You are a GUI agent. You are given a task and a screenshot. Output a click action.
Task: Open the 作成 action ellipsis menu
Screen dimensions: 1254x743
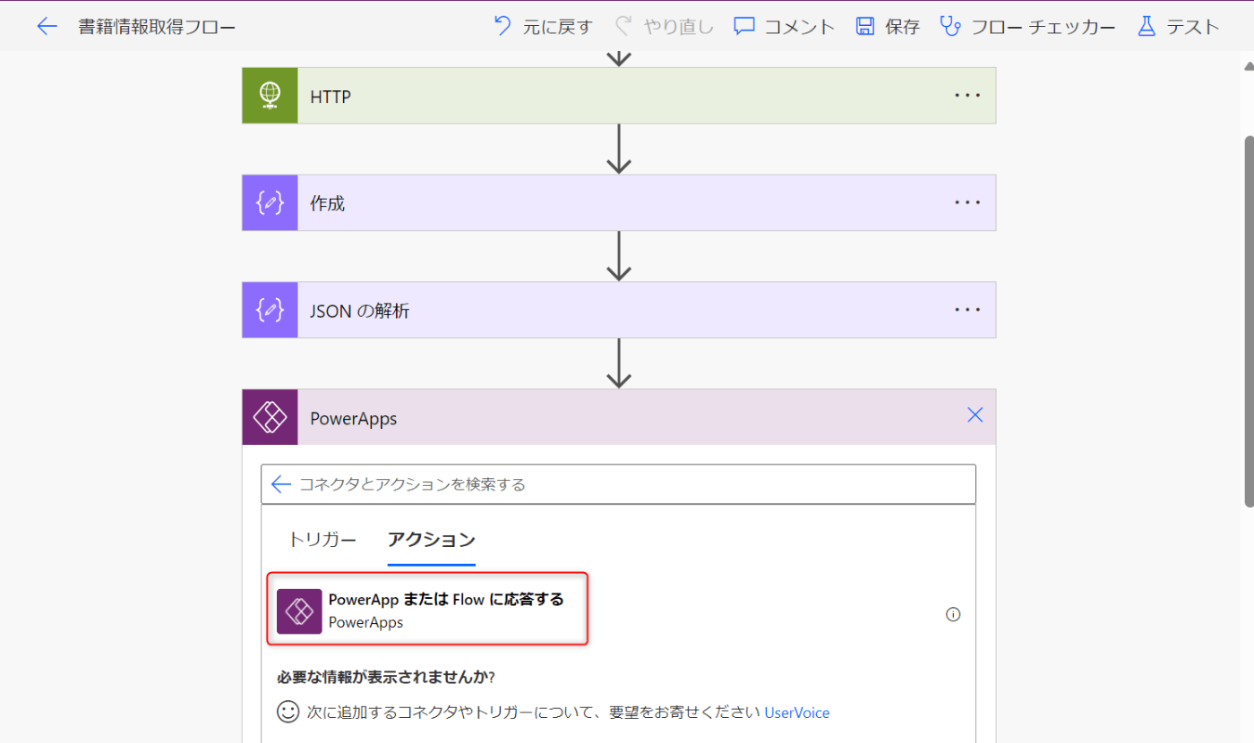[x=967, y=202]
